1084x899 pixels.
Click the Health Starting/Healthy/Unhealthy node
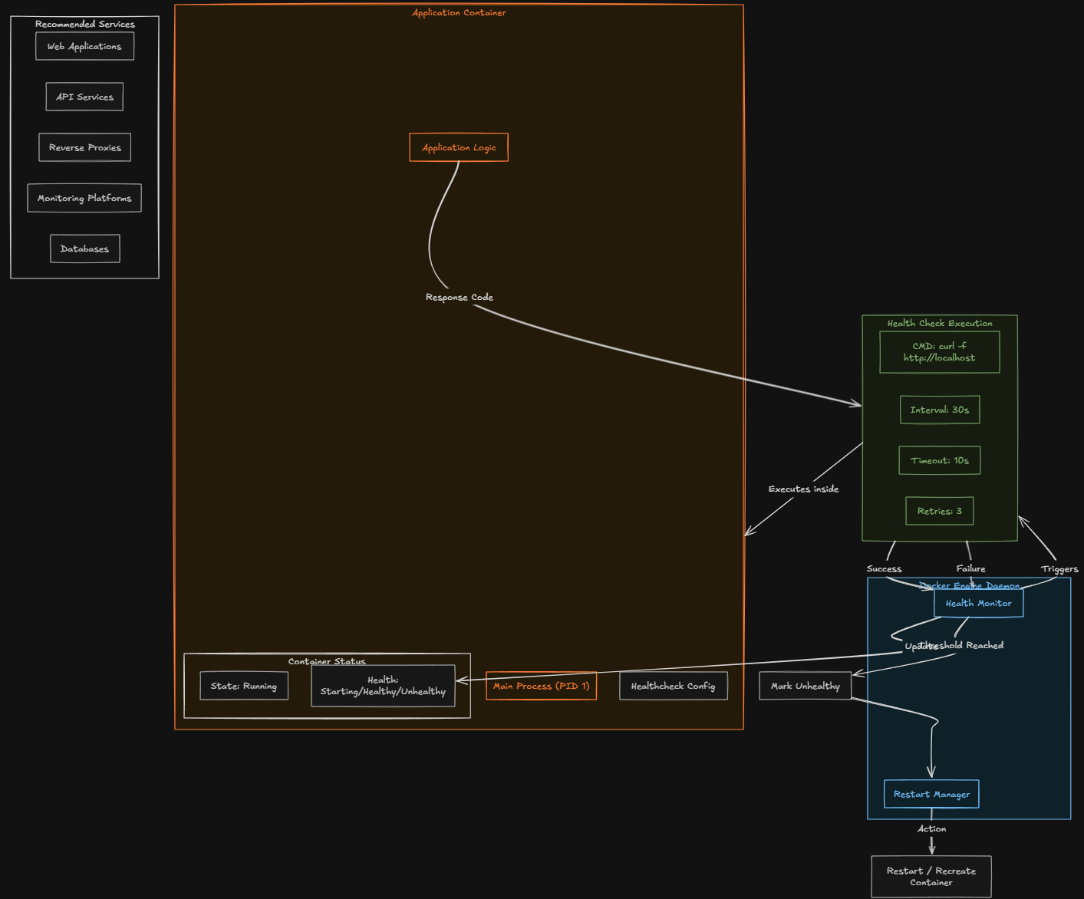tap(383, 686)
